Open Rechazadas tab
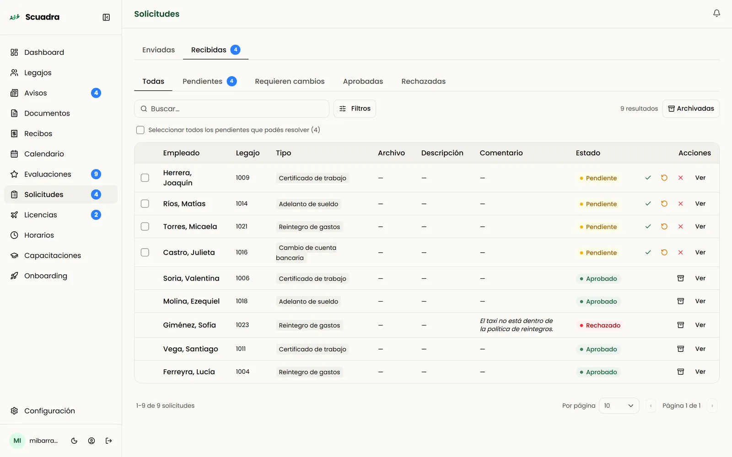732x457 pixels. pos(423,81)
